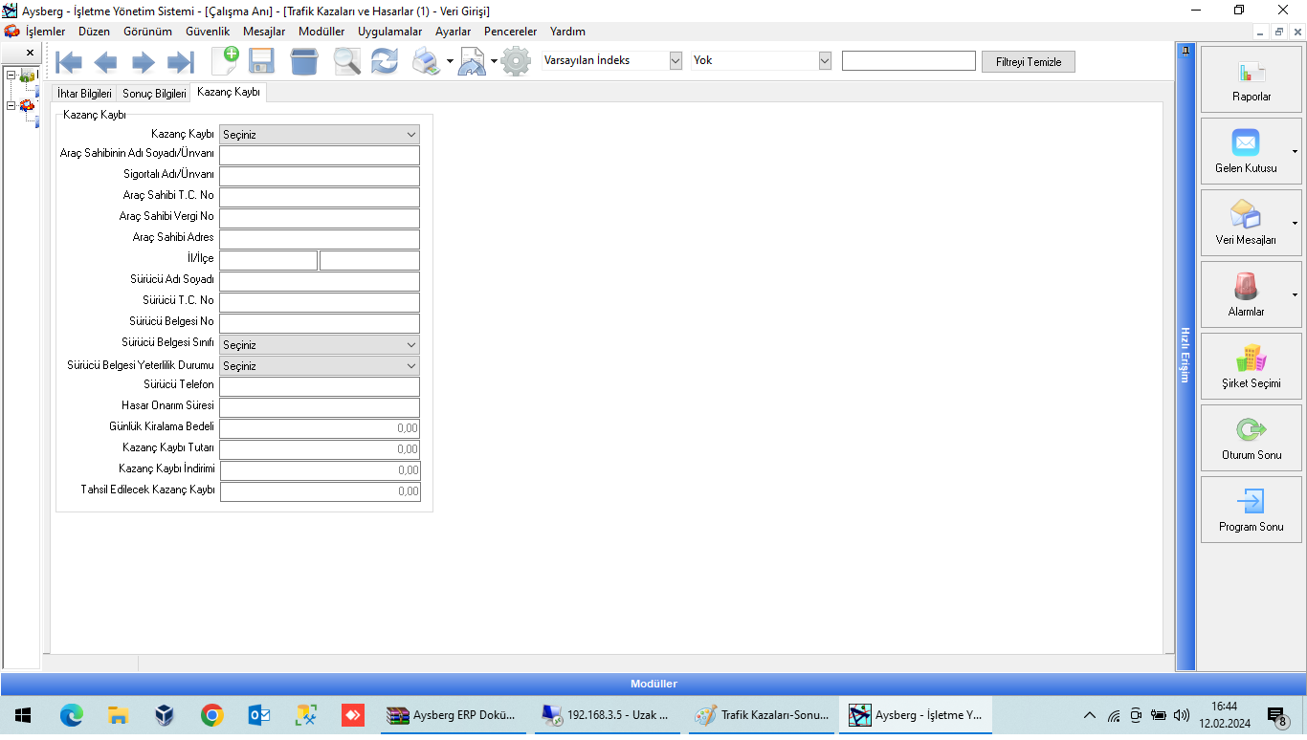Jump to the last record

[x=180, y=62]
